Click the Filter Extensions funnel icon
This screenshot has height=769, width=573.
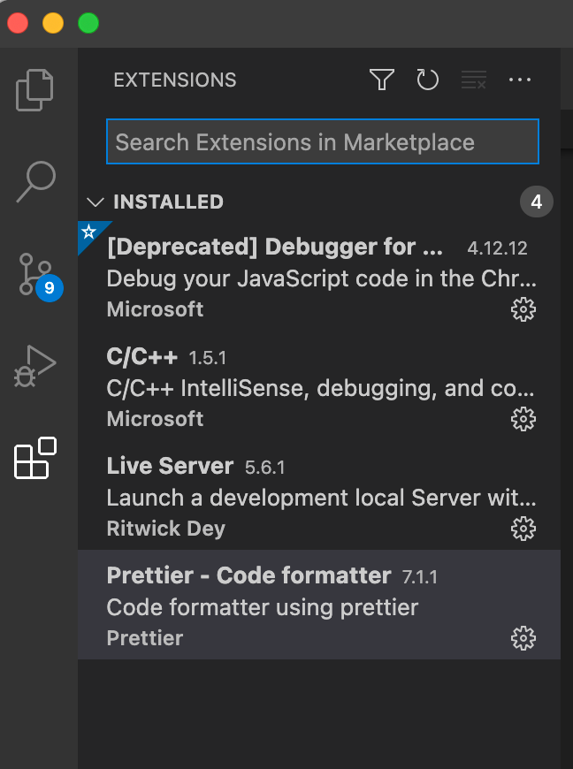382,80
